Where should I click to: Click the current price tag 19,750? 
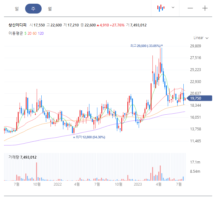[199, 98]
